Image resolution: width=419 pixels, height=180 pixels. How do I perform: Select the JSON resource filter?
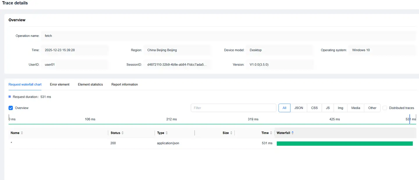coord(299,108)
